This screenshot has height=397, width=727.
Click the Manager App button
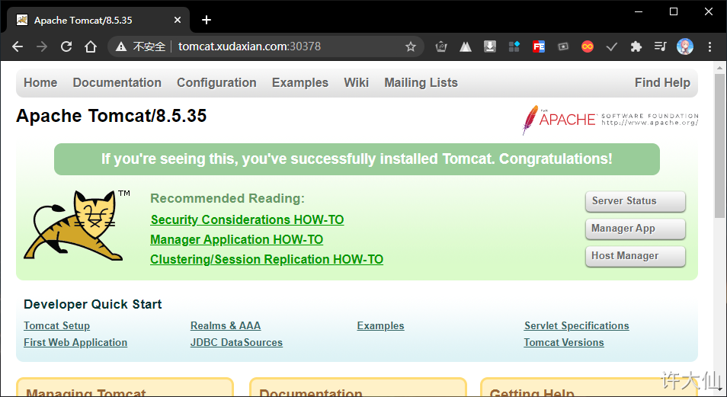(636, 229)
